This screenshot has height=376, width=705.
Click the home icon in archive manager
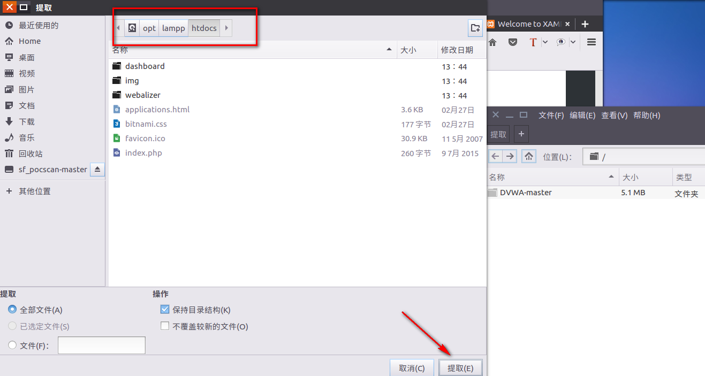[529, 156]
